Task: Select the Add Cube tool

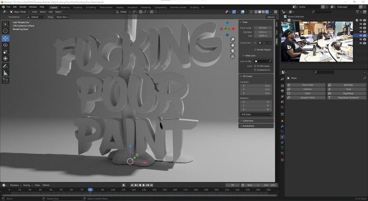Action: coord(6,80)
